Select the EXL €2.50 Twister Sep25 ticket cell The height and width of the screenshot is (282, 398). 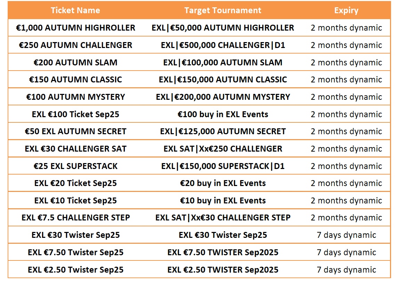point(75,269)
